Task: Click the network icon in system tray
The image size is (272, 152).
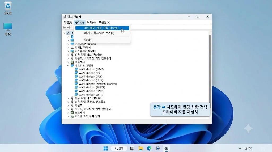Action: coord(245,148)
